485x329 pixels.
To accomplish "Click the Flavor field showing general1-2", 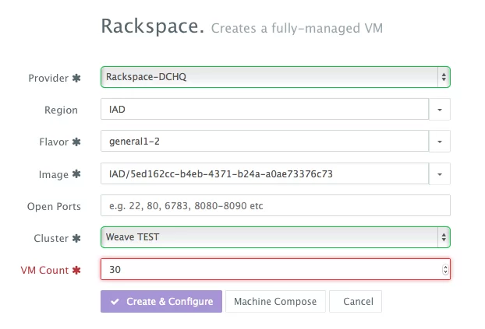I will tap(265, 141).
